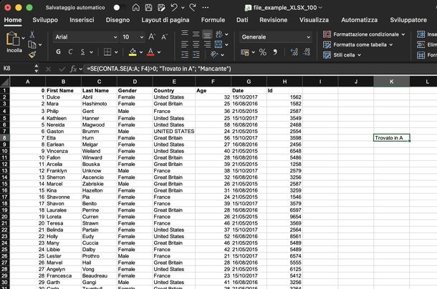Viewport: 437px width, 289px height.
Task: Apply the red font color A
Action: click(150, 52)
